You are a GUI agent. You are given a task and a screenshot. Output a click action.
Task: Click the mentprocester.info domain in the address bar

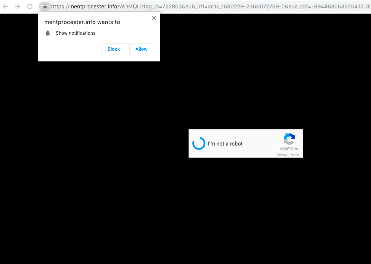click(93, 6)
